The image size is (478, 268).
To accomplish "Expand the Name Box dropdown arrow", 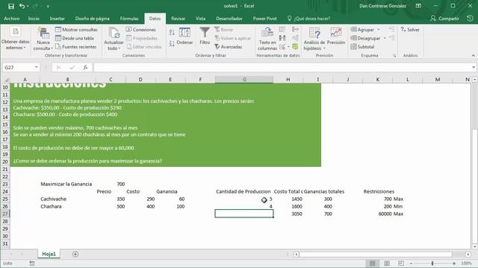I will tap(37, 67).
